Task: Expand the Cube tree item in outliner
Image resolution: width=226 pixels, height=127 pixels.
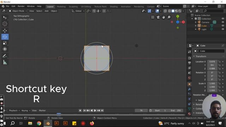Action: pos(196,26)
